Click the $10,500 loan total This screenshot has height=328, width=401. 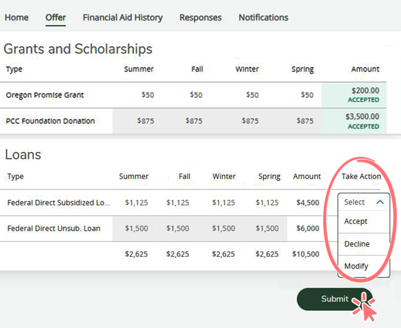pyautogui.click(x=306, y=254)
